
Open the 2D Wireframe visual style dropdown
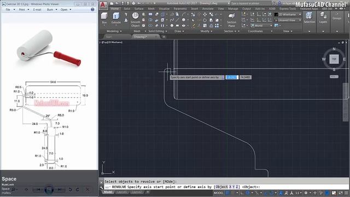click(x=288, y=14)
